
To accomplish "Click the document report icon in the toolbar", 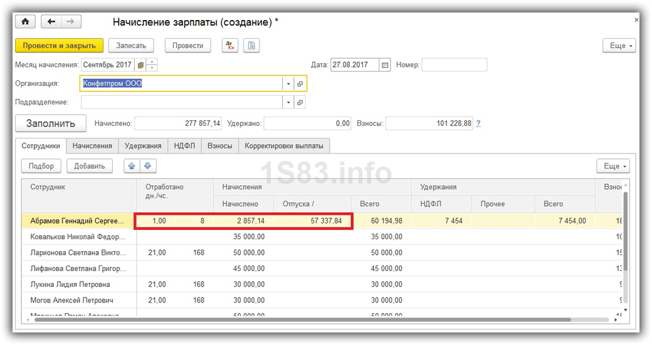I will click(251, 46).
